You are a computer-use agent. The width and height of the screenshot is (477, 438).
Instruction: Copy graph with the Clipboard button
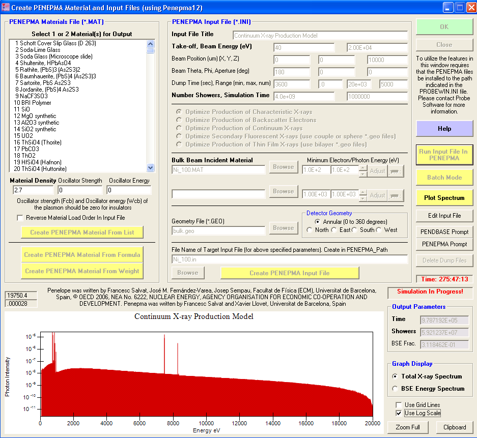[x=455, y=427]
